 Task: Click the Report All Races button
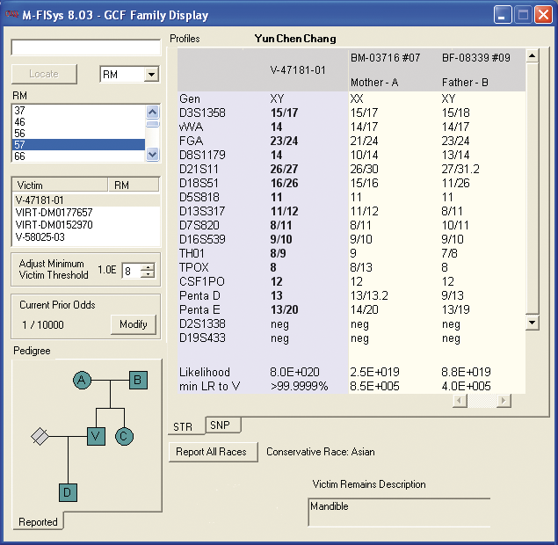pyautogui.click(x=214, y=452)
